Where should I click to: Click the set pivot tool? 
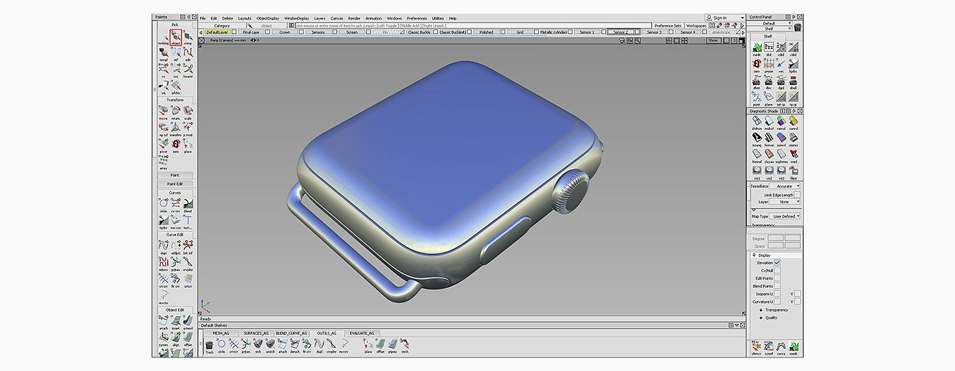[163, 144]
